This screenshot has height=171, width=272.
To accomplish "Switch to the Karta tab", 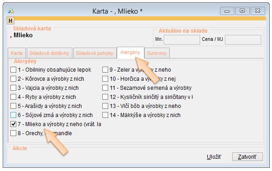I will coord(17,53).
